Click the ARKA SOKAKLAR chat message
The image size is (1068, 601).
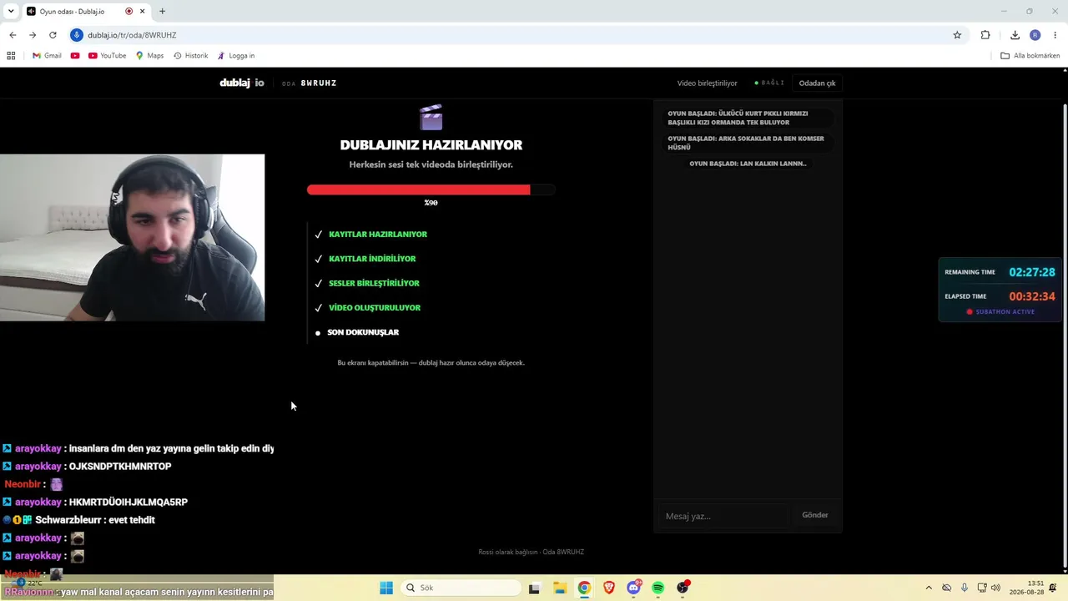pos(748,143)
